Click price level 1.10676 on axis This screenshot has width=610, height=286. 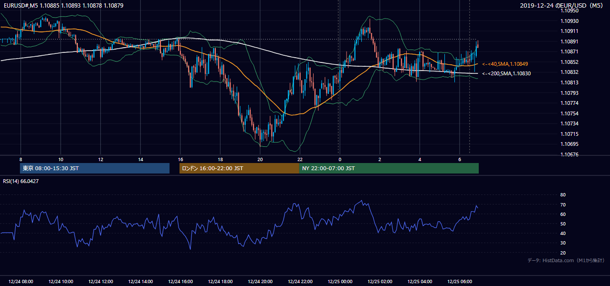coord(569,154)
